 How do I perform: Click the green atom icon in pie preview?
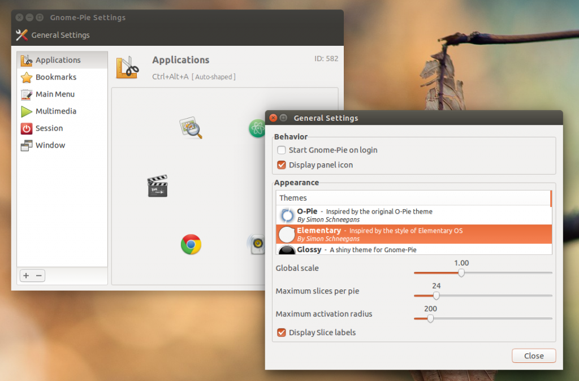coord(257,128)
